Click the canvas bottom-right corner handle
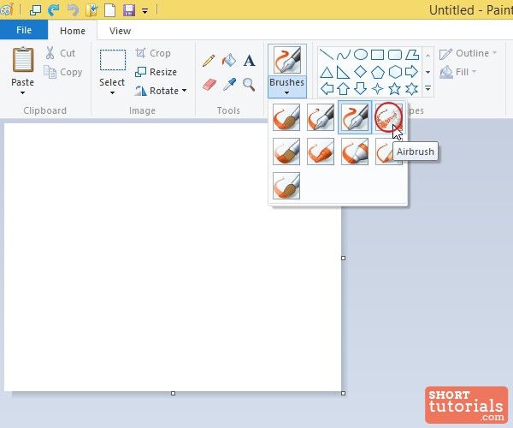The image size is (513, 428). (343, 393)
